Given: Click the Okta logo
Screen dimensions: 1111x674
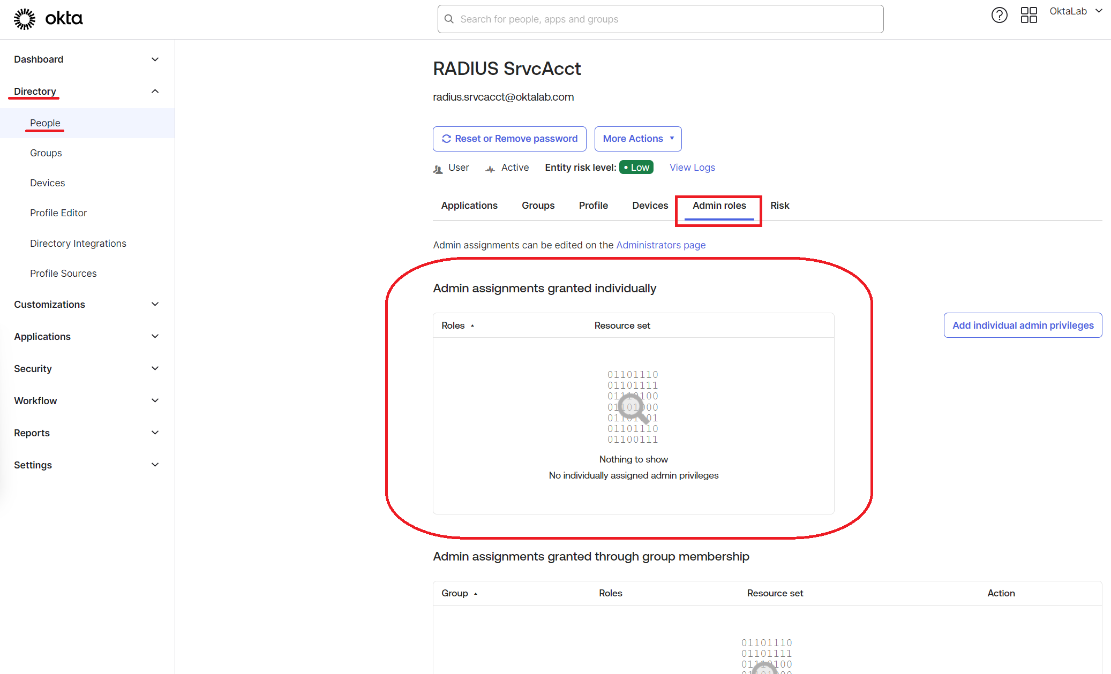Looking at the screenshot, I should [49, 18].
